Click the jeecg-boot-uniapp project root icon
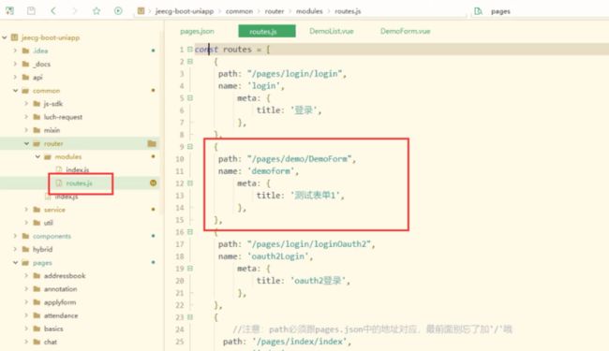The image size is (609, 351). click(14, 37)
